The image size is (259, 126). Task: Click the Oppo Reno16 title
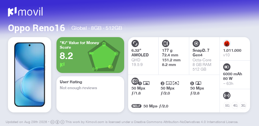(x=37, y=28)
